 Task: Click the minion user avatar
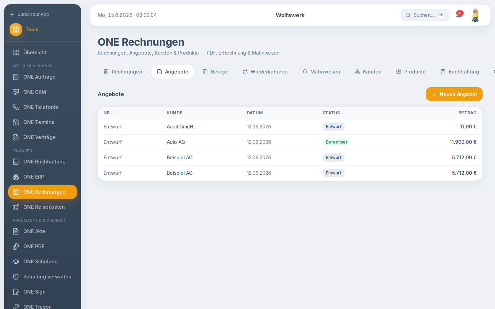pos(475,15)
